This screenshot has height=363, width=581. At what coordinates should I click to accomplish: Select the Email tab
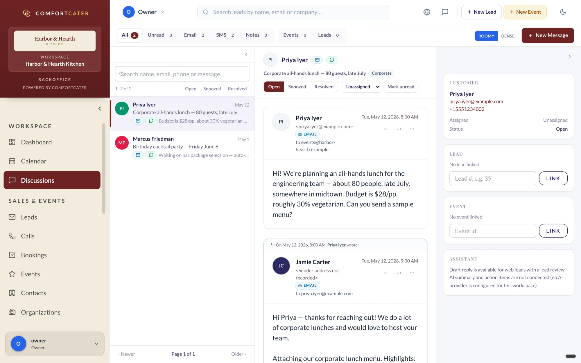[x=194, y=35]
